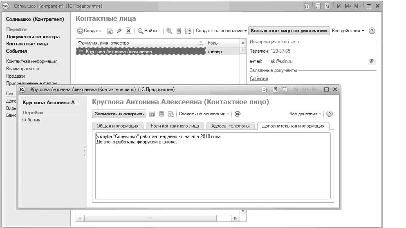The image size is (406, 228).
Task: Open calculator icon in Солнышко title bar
Action: 318,6
